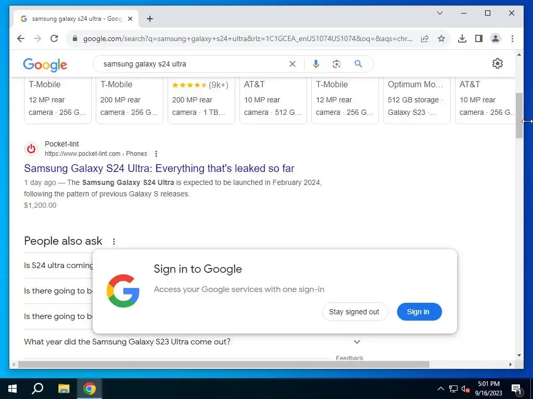Click the scroll up arrow of page scrollbar
The width and height of the screenshot is (533, 399).
tap(519, 55)
